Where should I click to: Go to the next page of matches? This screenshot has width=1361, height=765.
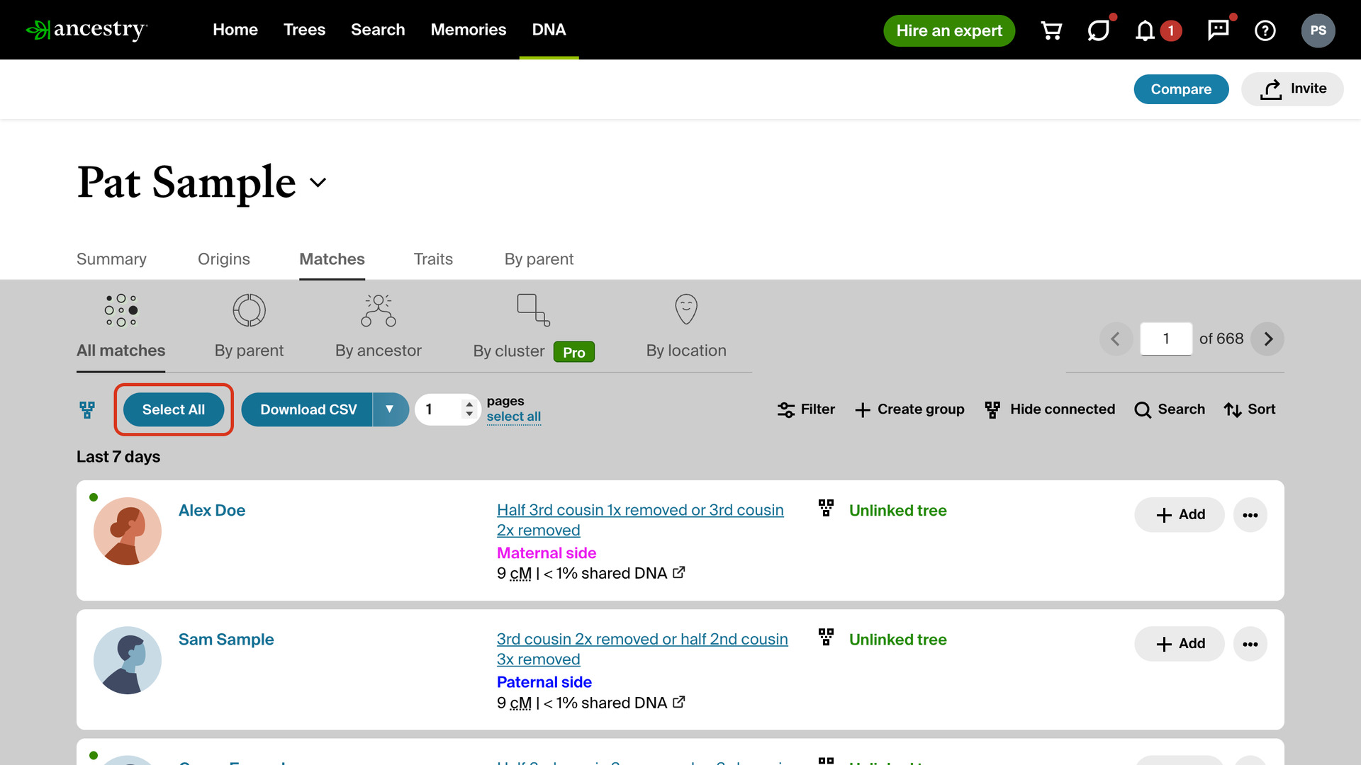coord(1267,339)
